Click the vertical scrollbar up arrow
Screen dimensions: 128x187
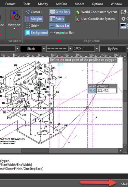pos(125,59)
